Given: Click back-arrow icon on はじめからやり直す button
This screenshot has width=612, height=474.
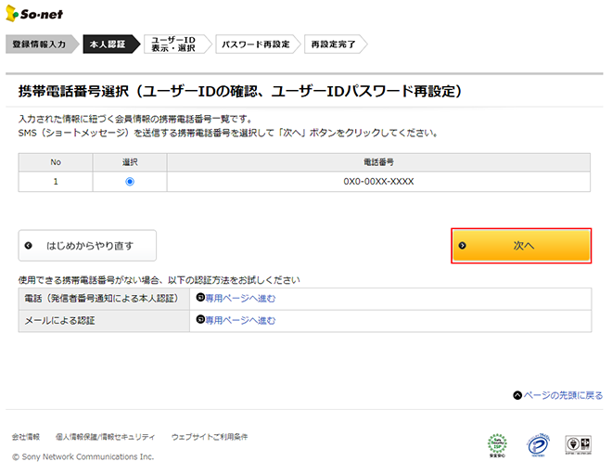Looking at the screenshot, I should (x=29, y=246).
